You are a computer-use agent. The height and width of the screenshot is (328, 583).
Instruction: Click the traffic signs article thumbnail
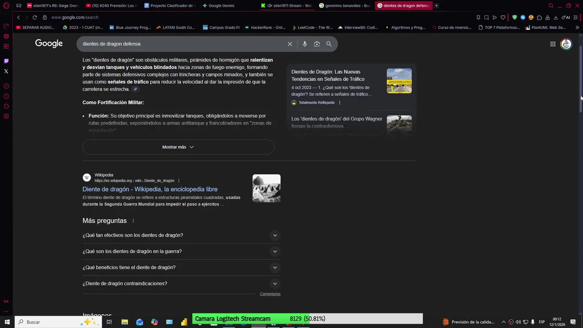399,81
